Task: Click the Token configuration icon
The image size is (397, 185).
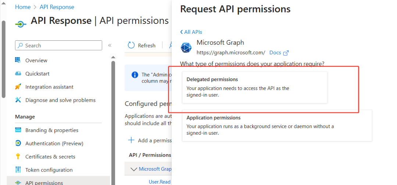Action: click(x=18, y=170)
